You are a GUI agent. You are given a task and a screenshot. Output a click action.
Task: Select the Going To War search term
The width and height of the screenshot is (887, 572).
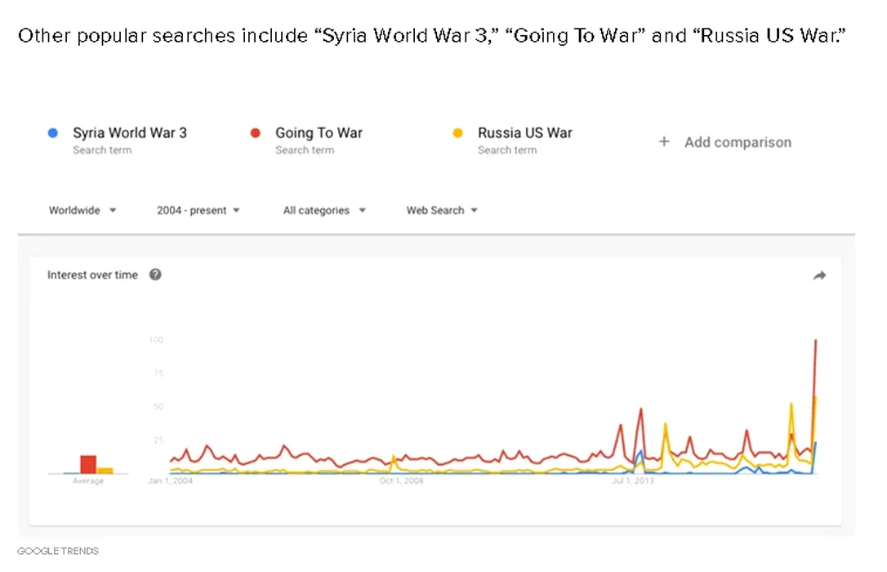coord(319,133)
